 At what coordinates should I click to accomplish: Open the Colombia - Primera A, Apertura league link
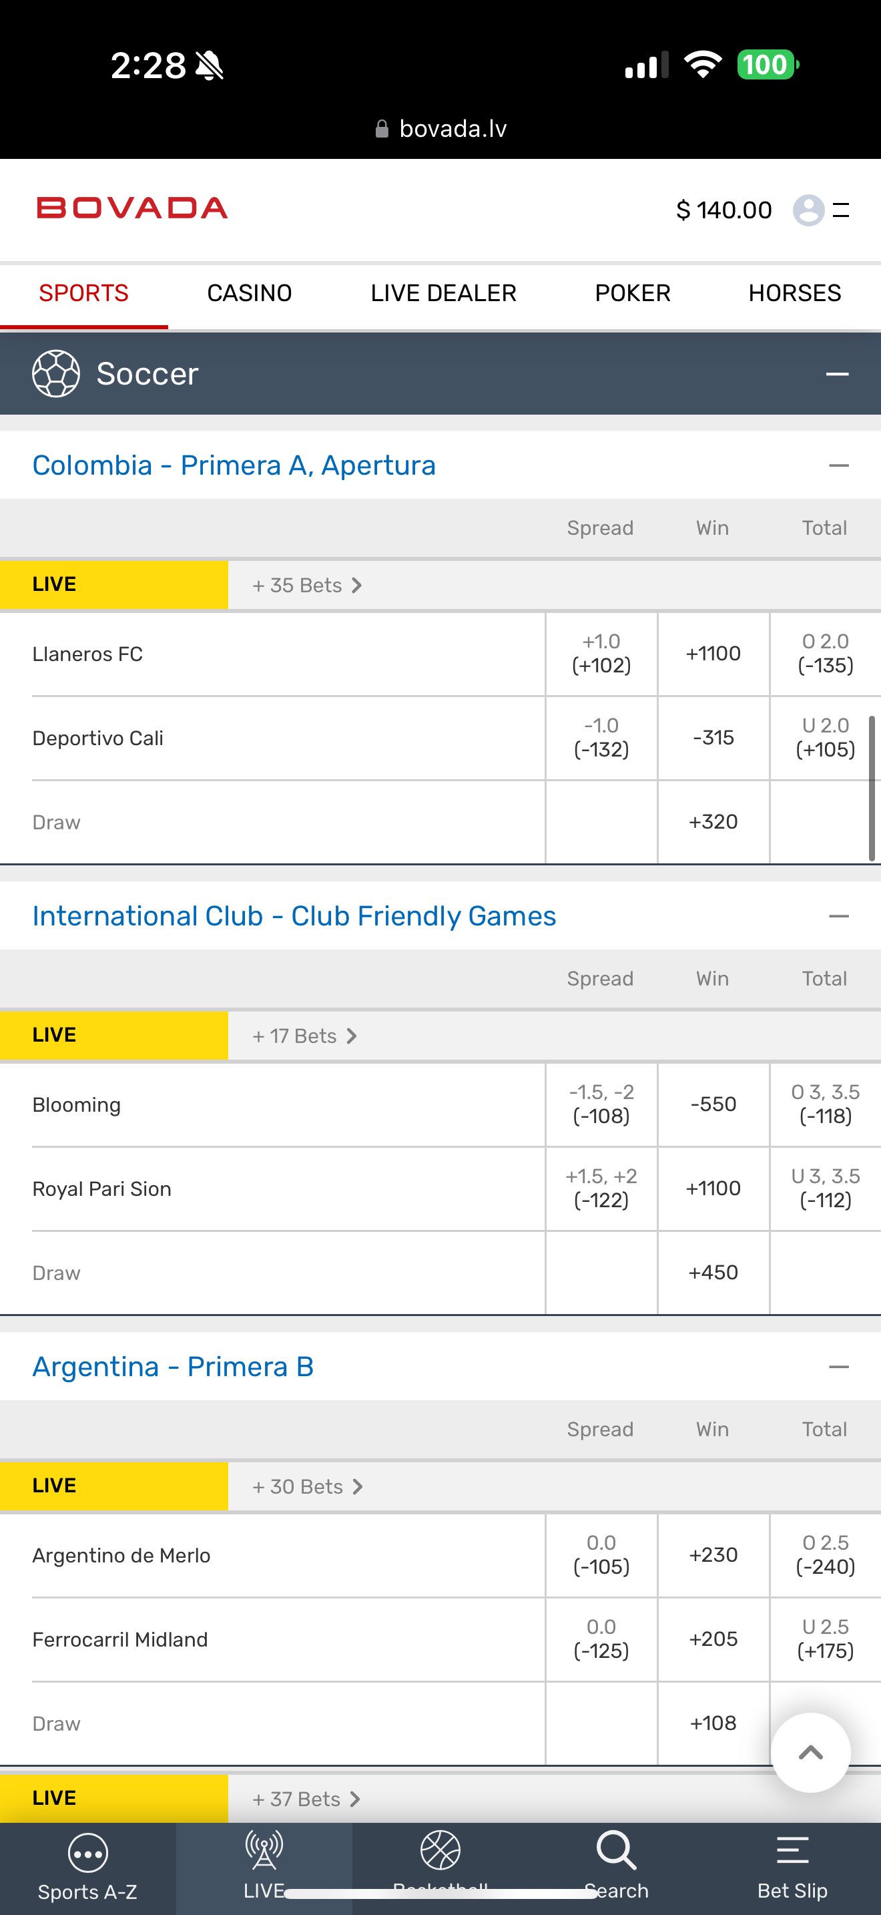234,466
